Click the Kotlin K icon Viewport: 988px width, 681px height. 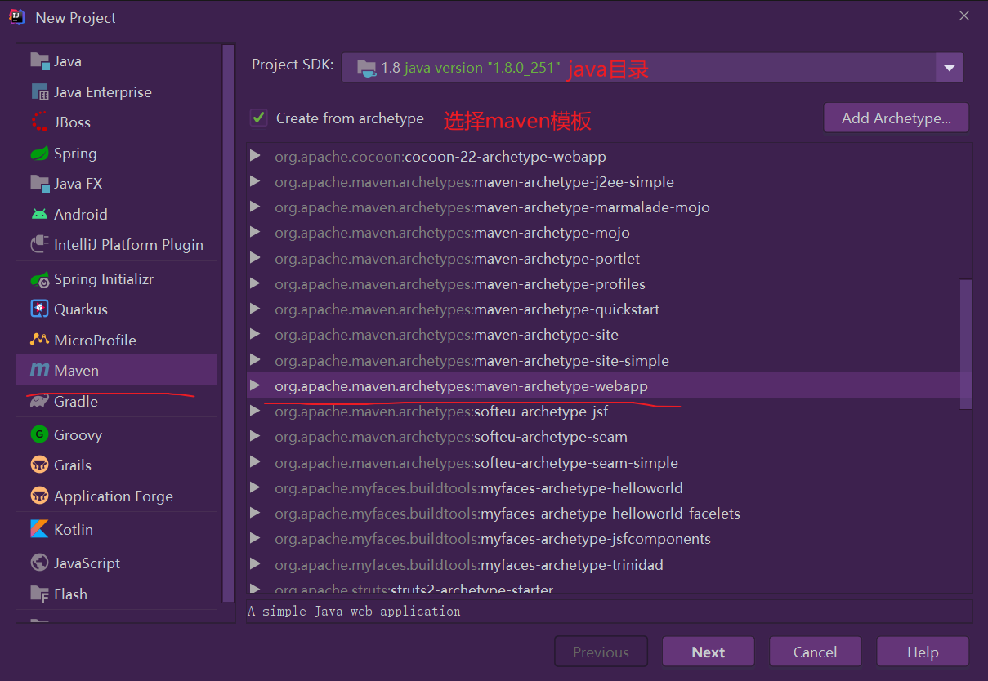[39, 529]
